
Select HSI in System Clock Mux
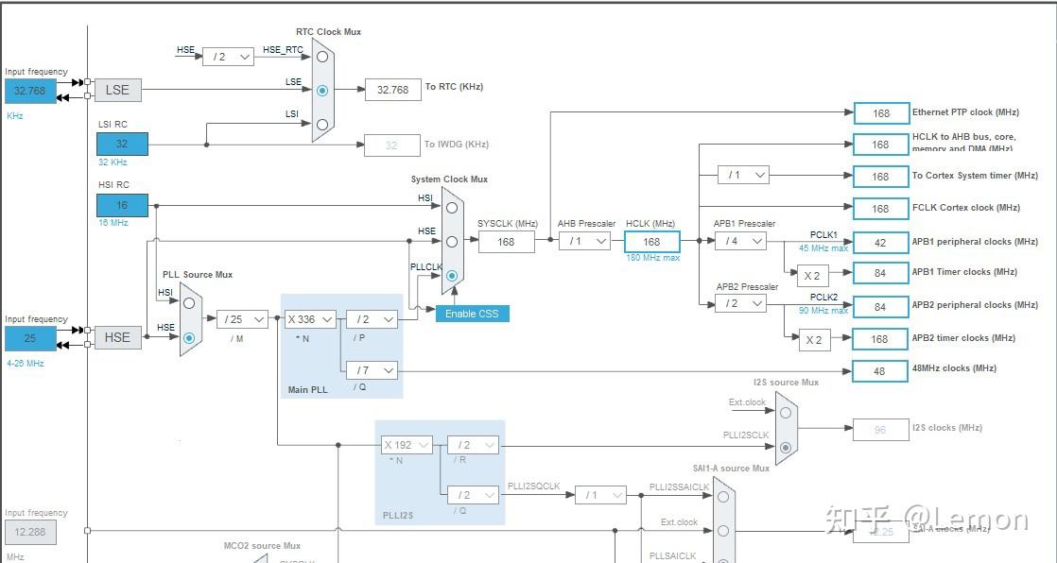[x=452, y=208]
